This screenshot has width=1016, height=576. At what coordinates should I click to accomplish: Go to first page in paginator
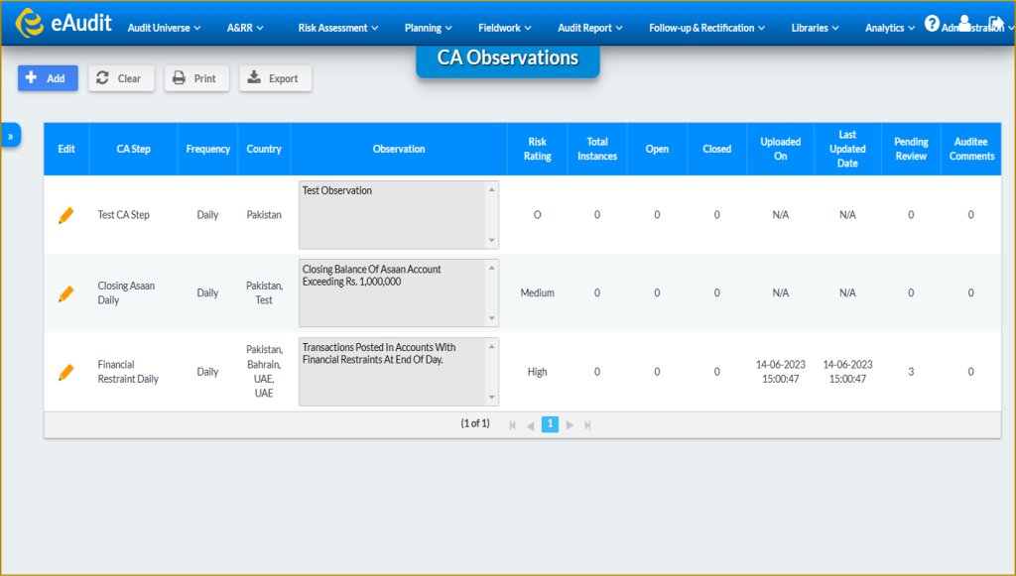[513, 425]
